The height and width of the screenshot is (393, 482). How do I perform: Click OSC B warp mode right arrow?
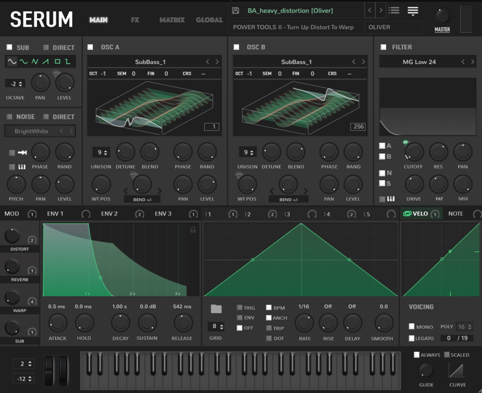tap(306, 191)
